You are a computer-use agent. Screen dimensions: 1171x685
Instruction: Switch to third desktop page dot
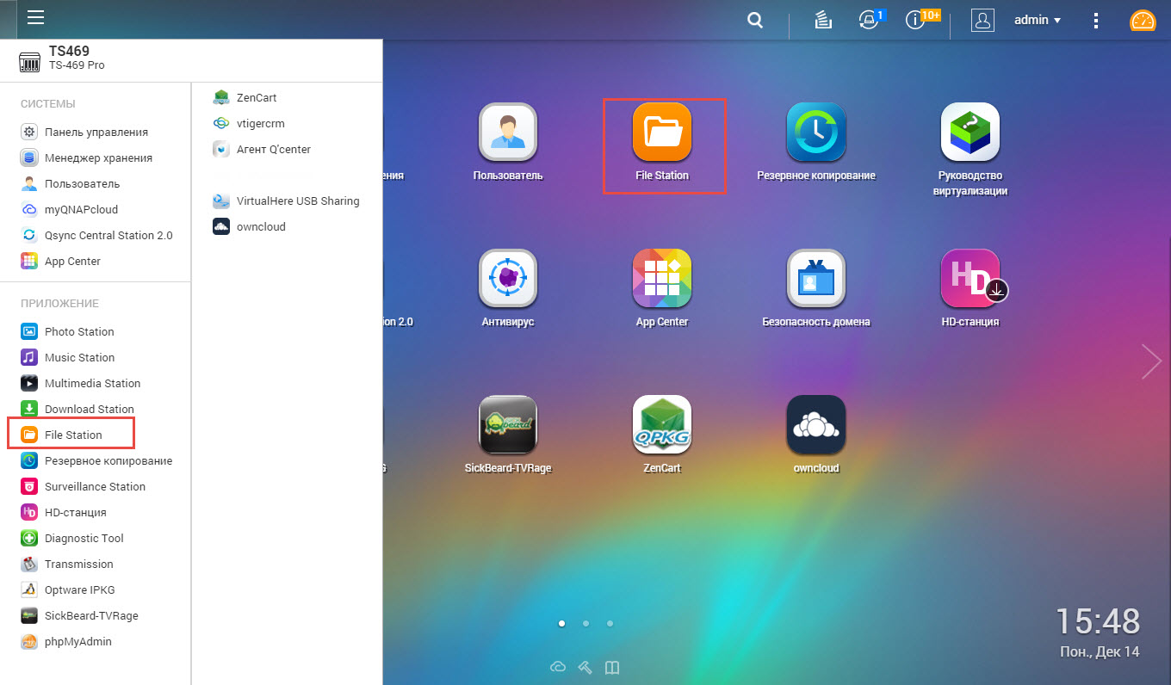[x=610, y=623]
